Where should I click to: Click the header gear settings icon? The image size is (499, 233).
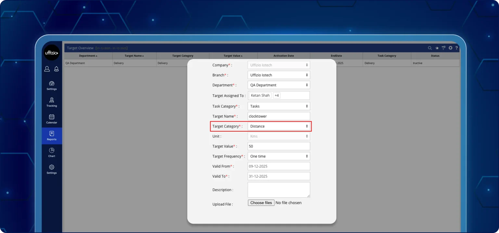coord(450,48)
